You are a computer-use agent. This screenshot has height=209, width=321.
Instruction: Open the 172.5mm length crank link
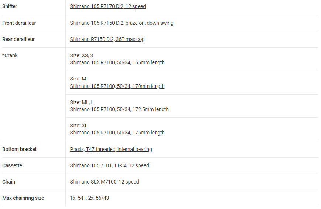[x=119, y=109]
